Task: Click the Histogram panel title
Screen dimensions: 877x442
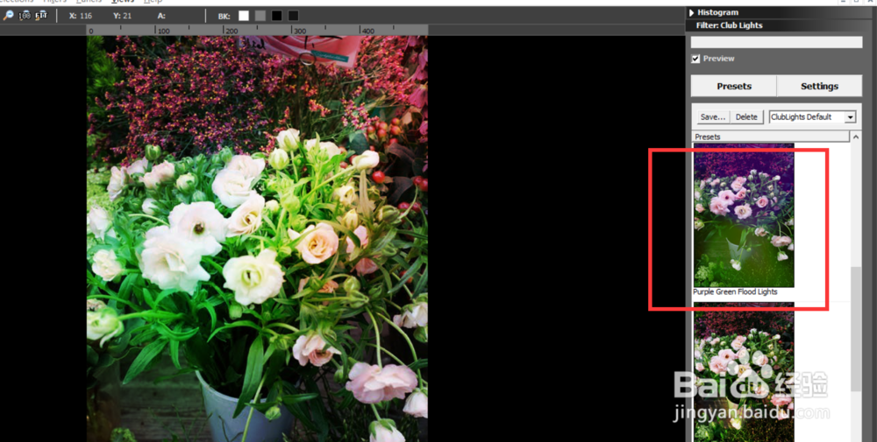Action: [717, 12]
